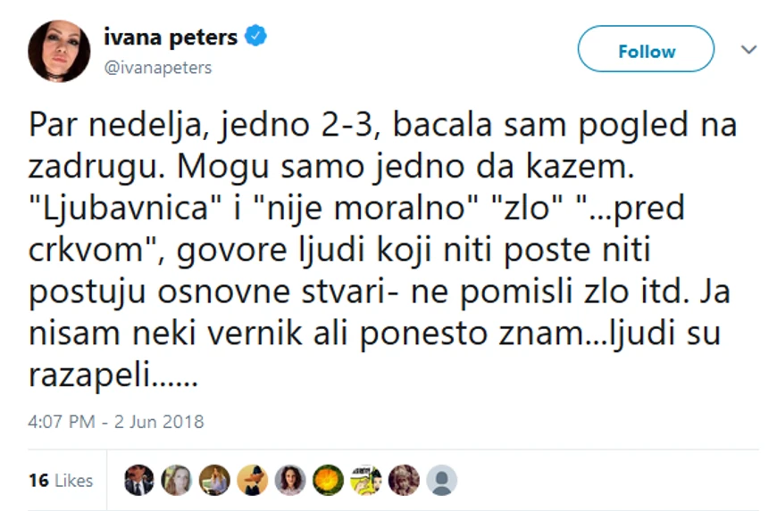
Task: Open the 4:07 PM - 2 Jun 2018 timestamp
Action: click(116, 421)
